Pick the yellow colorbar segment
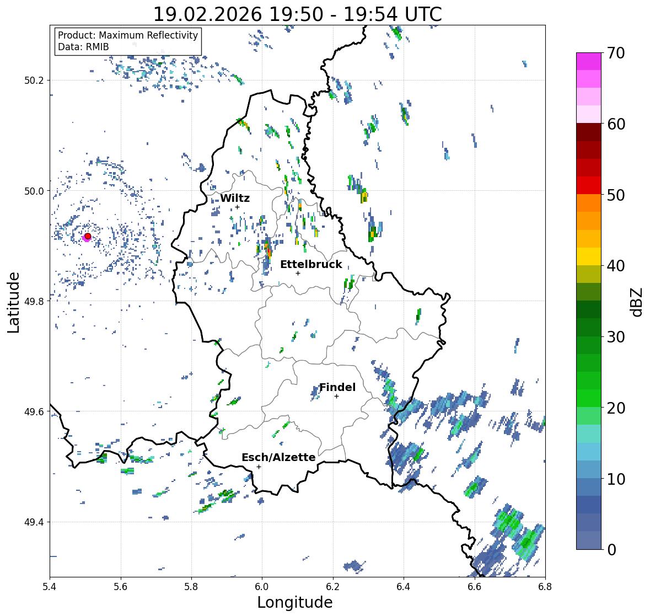Image resolution: width=650 pixels, height=616 pixels. pos(589,256)
